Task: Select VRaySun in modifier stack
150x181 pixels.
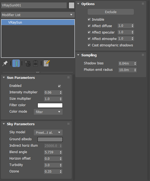Action: point(38,23)
